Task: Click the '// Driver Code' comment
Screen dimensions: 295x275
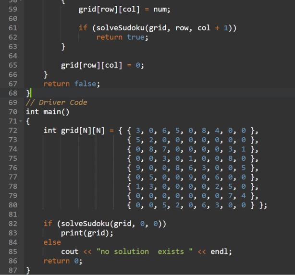Action: 57,102
